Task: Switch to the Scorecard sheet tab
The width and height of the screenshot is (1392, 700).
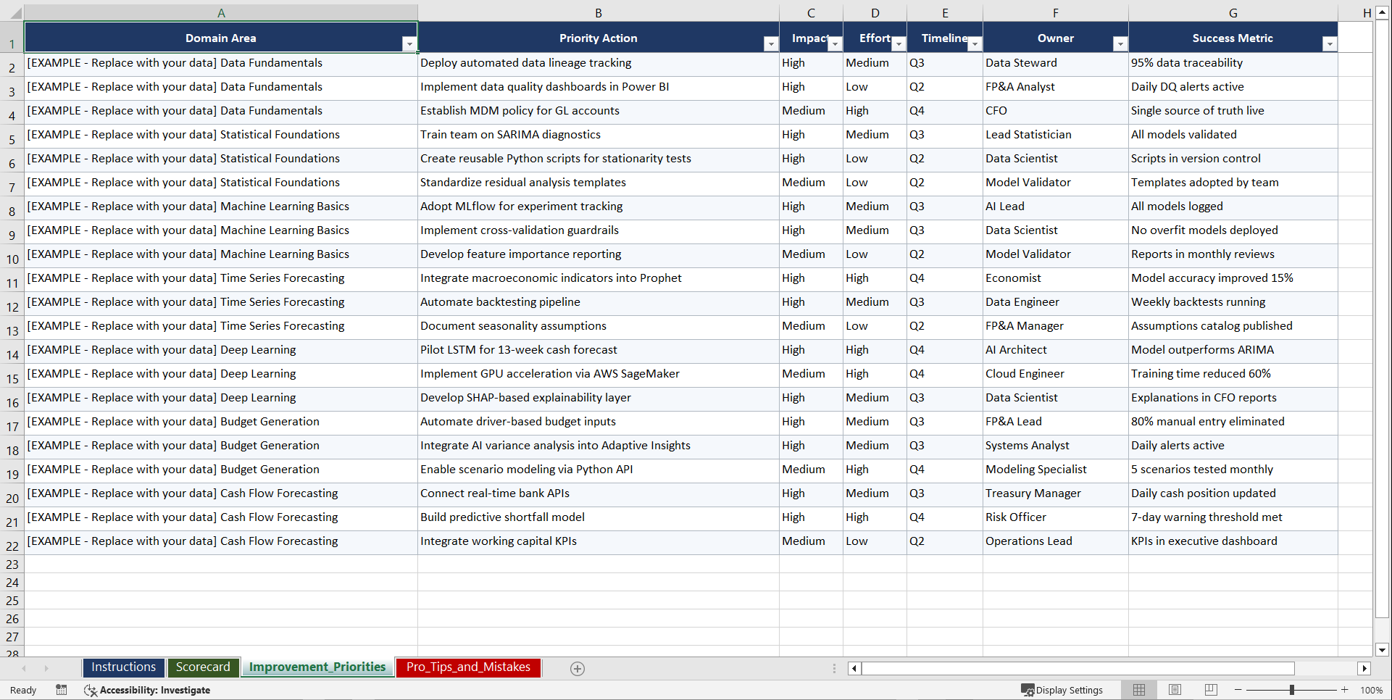Action: pyautogui.click(x=204, y=667)
